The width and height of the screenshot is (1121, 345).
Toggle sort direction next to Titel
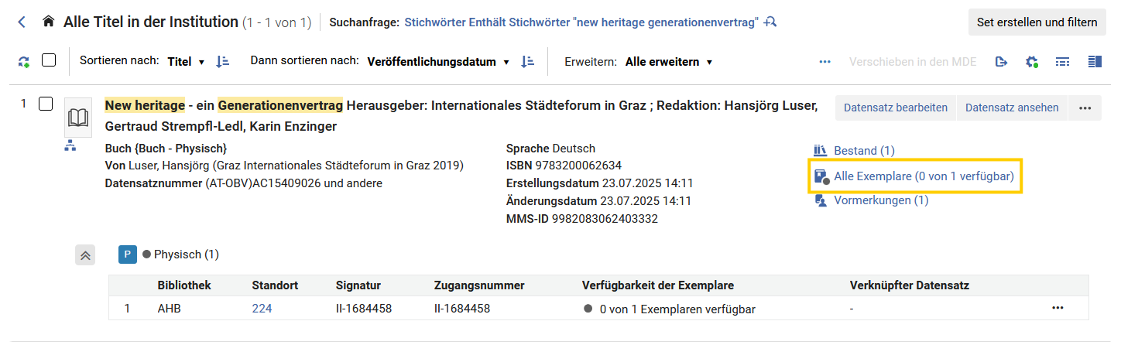click(222, 62)
